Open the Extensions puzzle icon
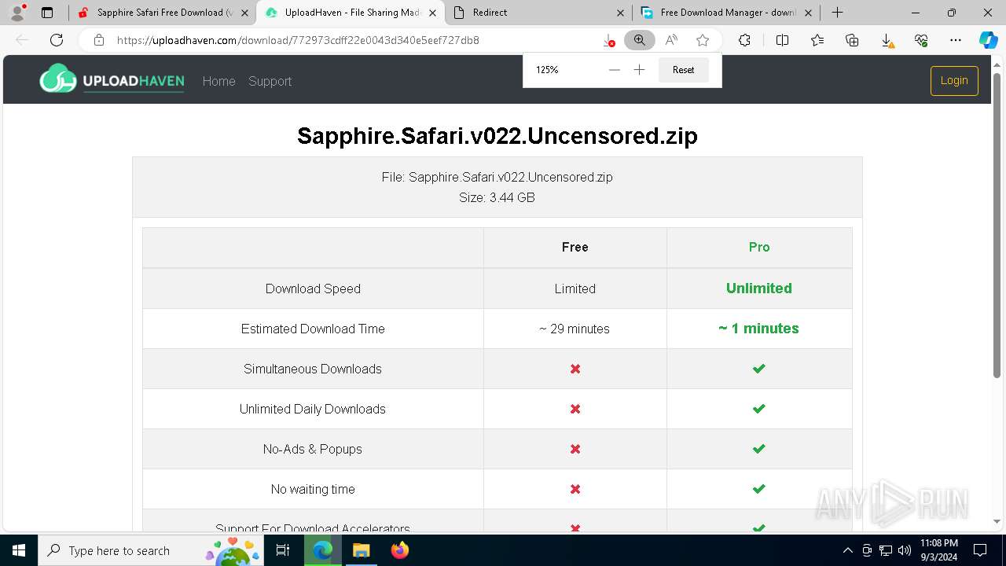This screenshot has height=566, width=1006. coord(744,40)
